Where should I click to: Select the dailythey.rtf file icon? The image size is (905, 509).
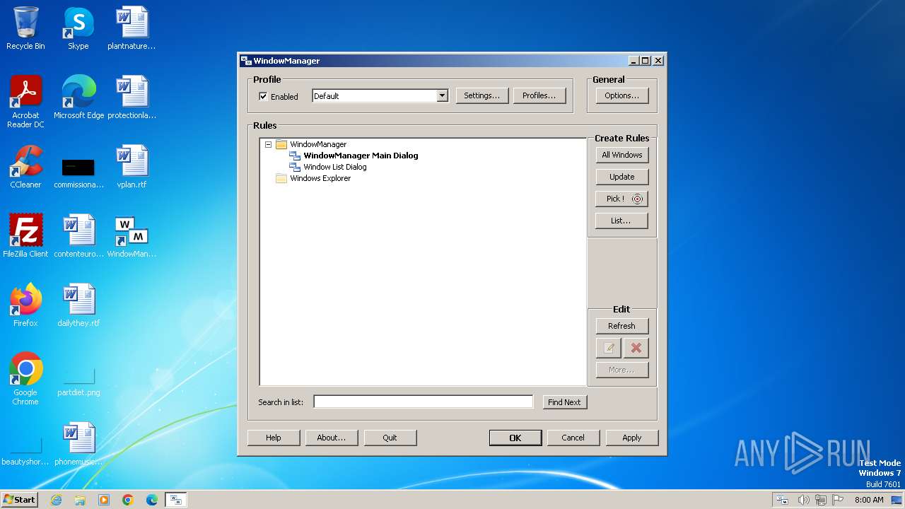[78, 305]
